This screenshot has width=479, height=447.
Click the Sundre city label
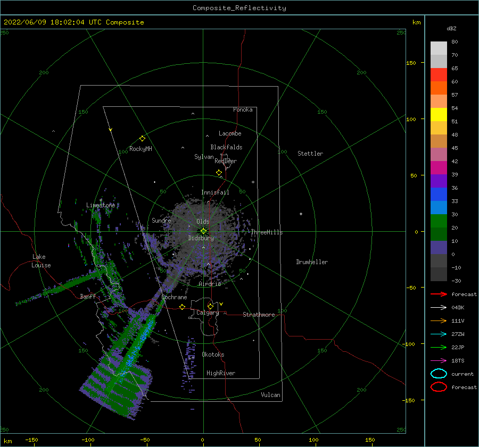pos(161,221)
